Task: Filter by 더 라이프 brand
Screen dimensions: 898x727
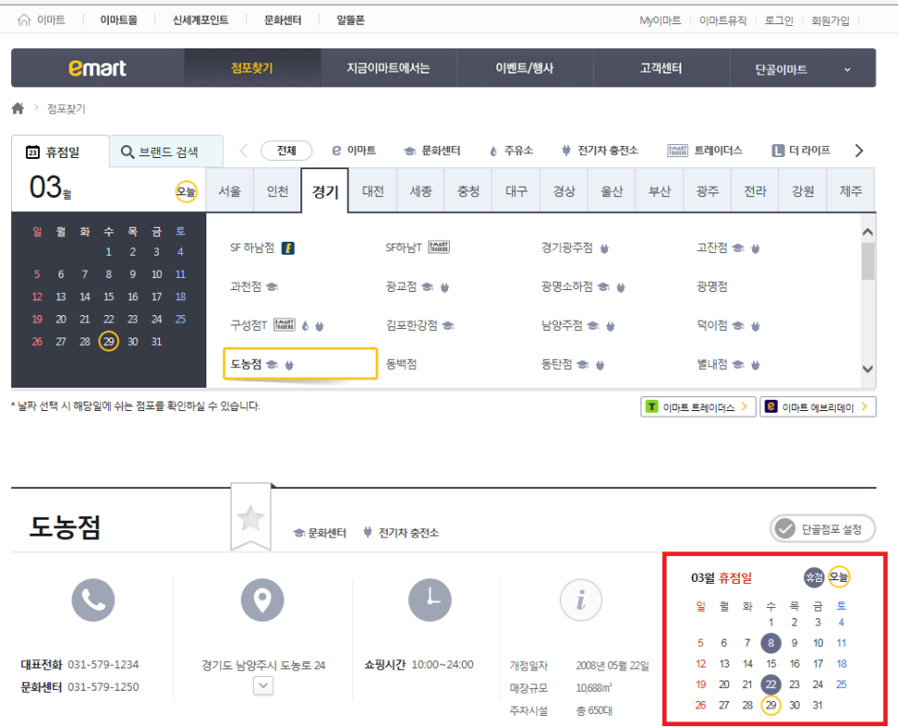Action: (x=801, y=151)
